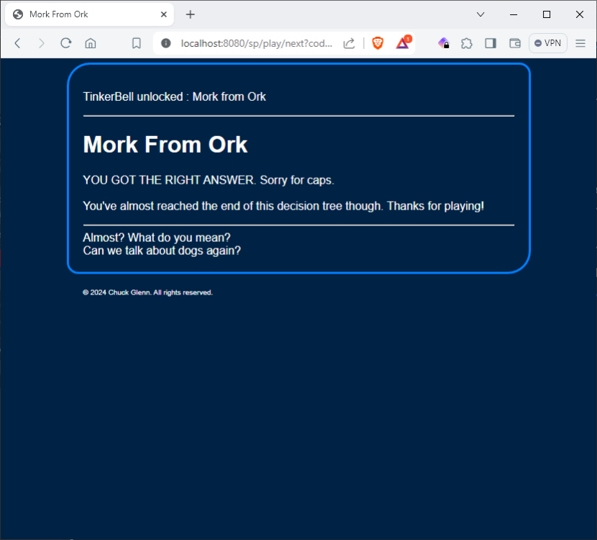Open Brave Rewards triangle icon
Screen dimensions: 597x540
click(x=403, y=43)
